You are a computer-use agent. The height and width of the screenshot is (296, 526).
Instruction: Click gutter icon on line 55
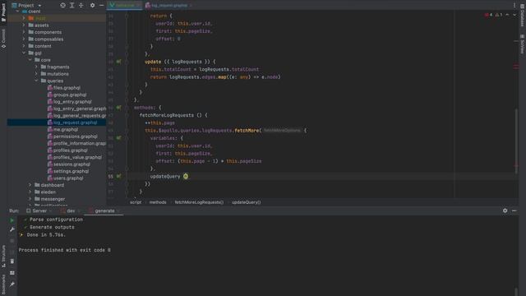tap(118, 176)
